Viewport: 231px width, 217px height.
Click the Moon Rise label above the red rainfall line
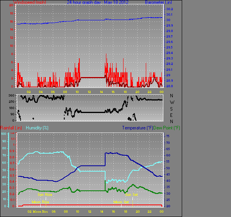point(40,202)
